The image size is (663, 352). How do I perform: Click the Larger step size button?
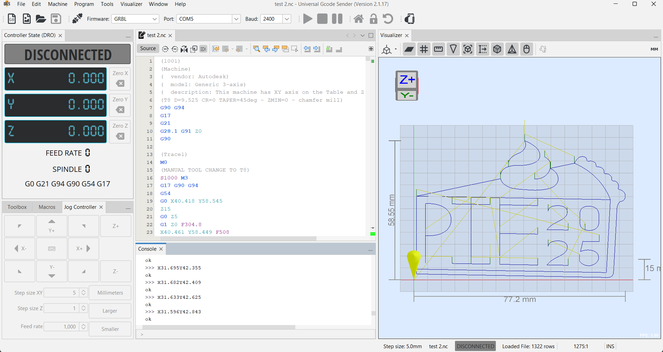[110, 311]
